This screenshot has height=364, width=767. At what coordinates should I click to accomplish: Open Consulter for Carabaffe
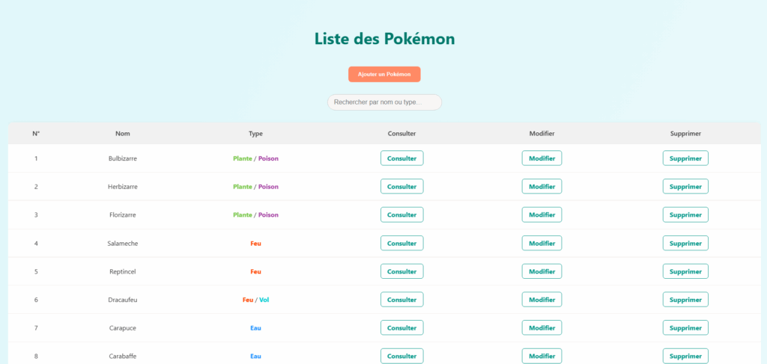pyautogui.click(x=401, y=357)
